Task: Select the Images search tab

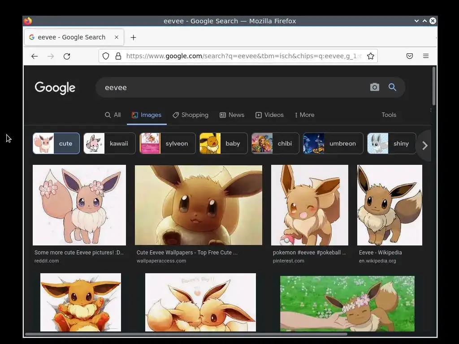Action: click(147, 115)
